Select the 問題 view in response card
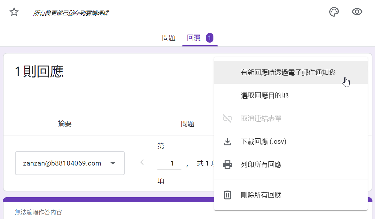Image resolution: width=375 pixels, height=219 pixels. point(187,124)
